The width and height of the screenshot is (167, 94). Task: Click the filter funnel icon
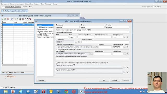pos(17,19)
